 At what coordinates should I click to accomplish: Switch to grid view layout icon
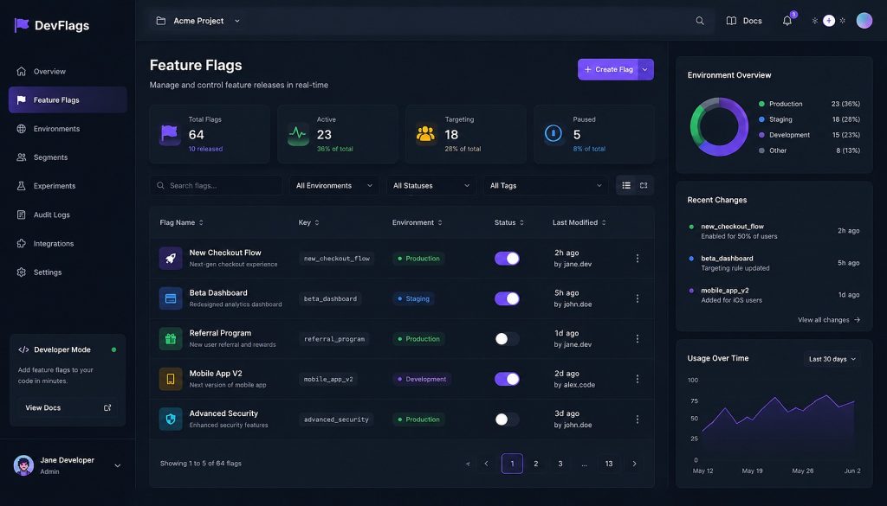[x=644, y=185]
